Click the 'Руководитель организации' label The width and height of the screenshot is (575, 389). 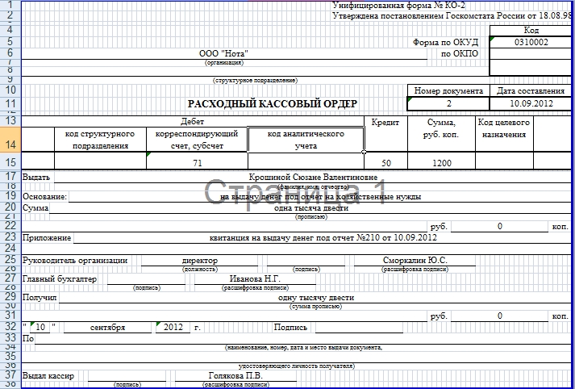pyautogui.click(x=75, y=261)
